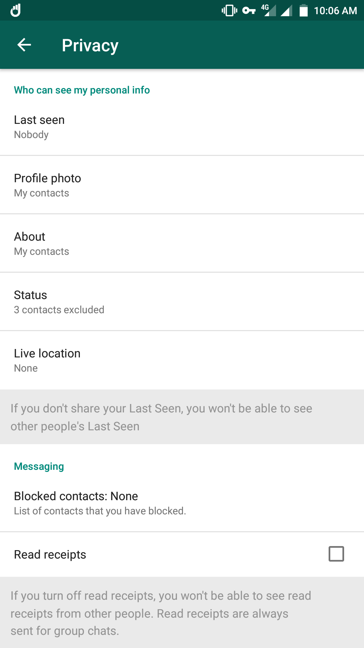Screen dimensions: 364x648
Task: Open the About visibility setting
Action: [182, 243]
